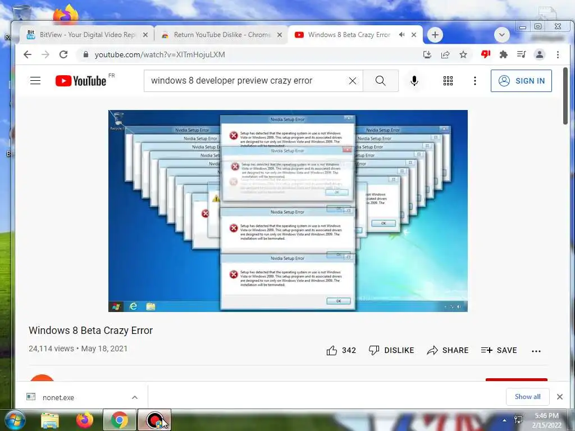Close the downloads bar

click(x=560, y=397)
